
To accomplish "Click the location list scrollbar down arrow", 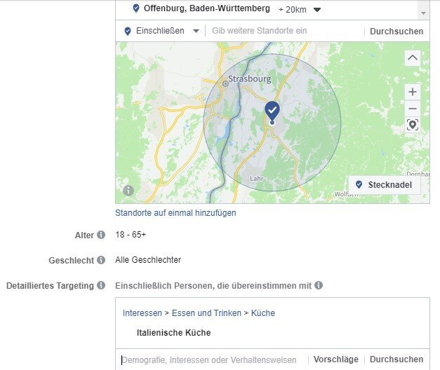I will point(423,13).
